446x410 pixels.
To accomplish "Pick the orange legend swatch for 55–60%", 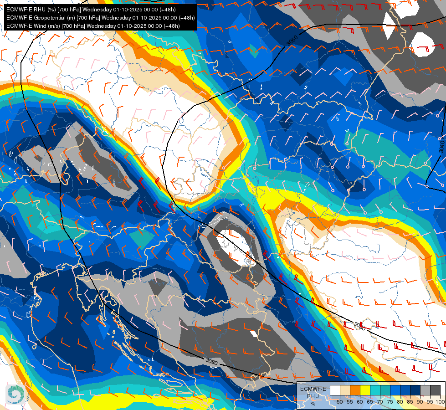I will [355, 390].
